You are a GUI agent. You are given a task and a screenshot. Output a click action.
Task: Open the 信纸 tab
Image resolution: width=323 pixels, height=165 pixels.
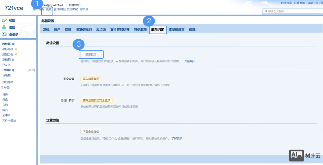pos(192,30)
